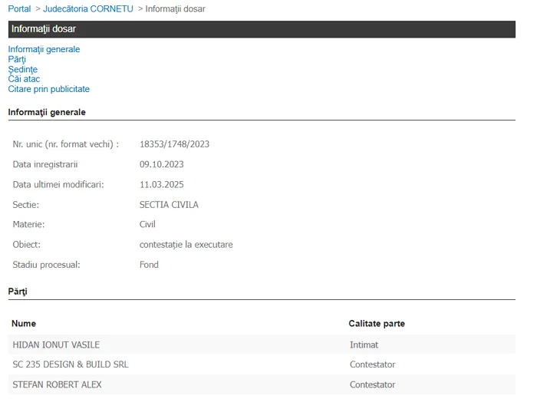The image size is (537, 399).
Task: Click the SECTIA CIVILA value
Action: point(169,205)
